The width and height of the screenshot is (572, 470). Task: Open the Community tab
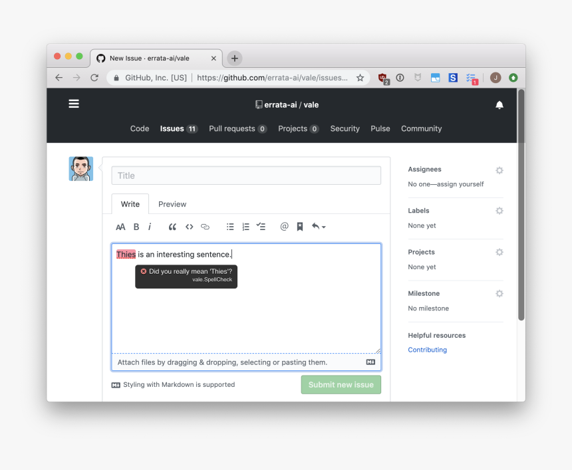[421, 129]
